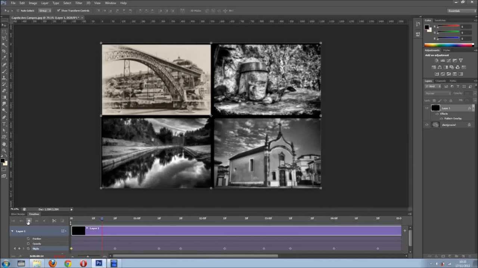Toggle the Position keyframe stopwatch

28,239
